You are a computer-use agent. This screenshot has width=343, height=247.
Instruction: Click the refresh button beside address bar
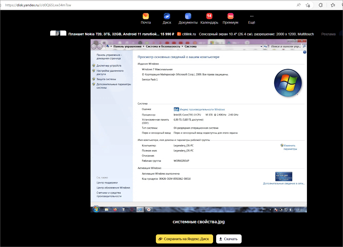pyautogui.click(x=266, y=46)
